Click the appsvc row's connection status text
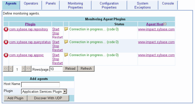Viewport: 195px width, 104px height. 94,55
